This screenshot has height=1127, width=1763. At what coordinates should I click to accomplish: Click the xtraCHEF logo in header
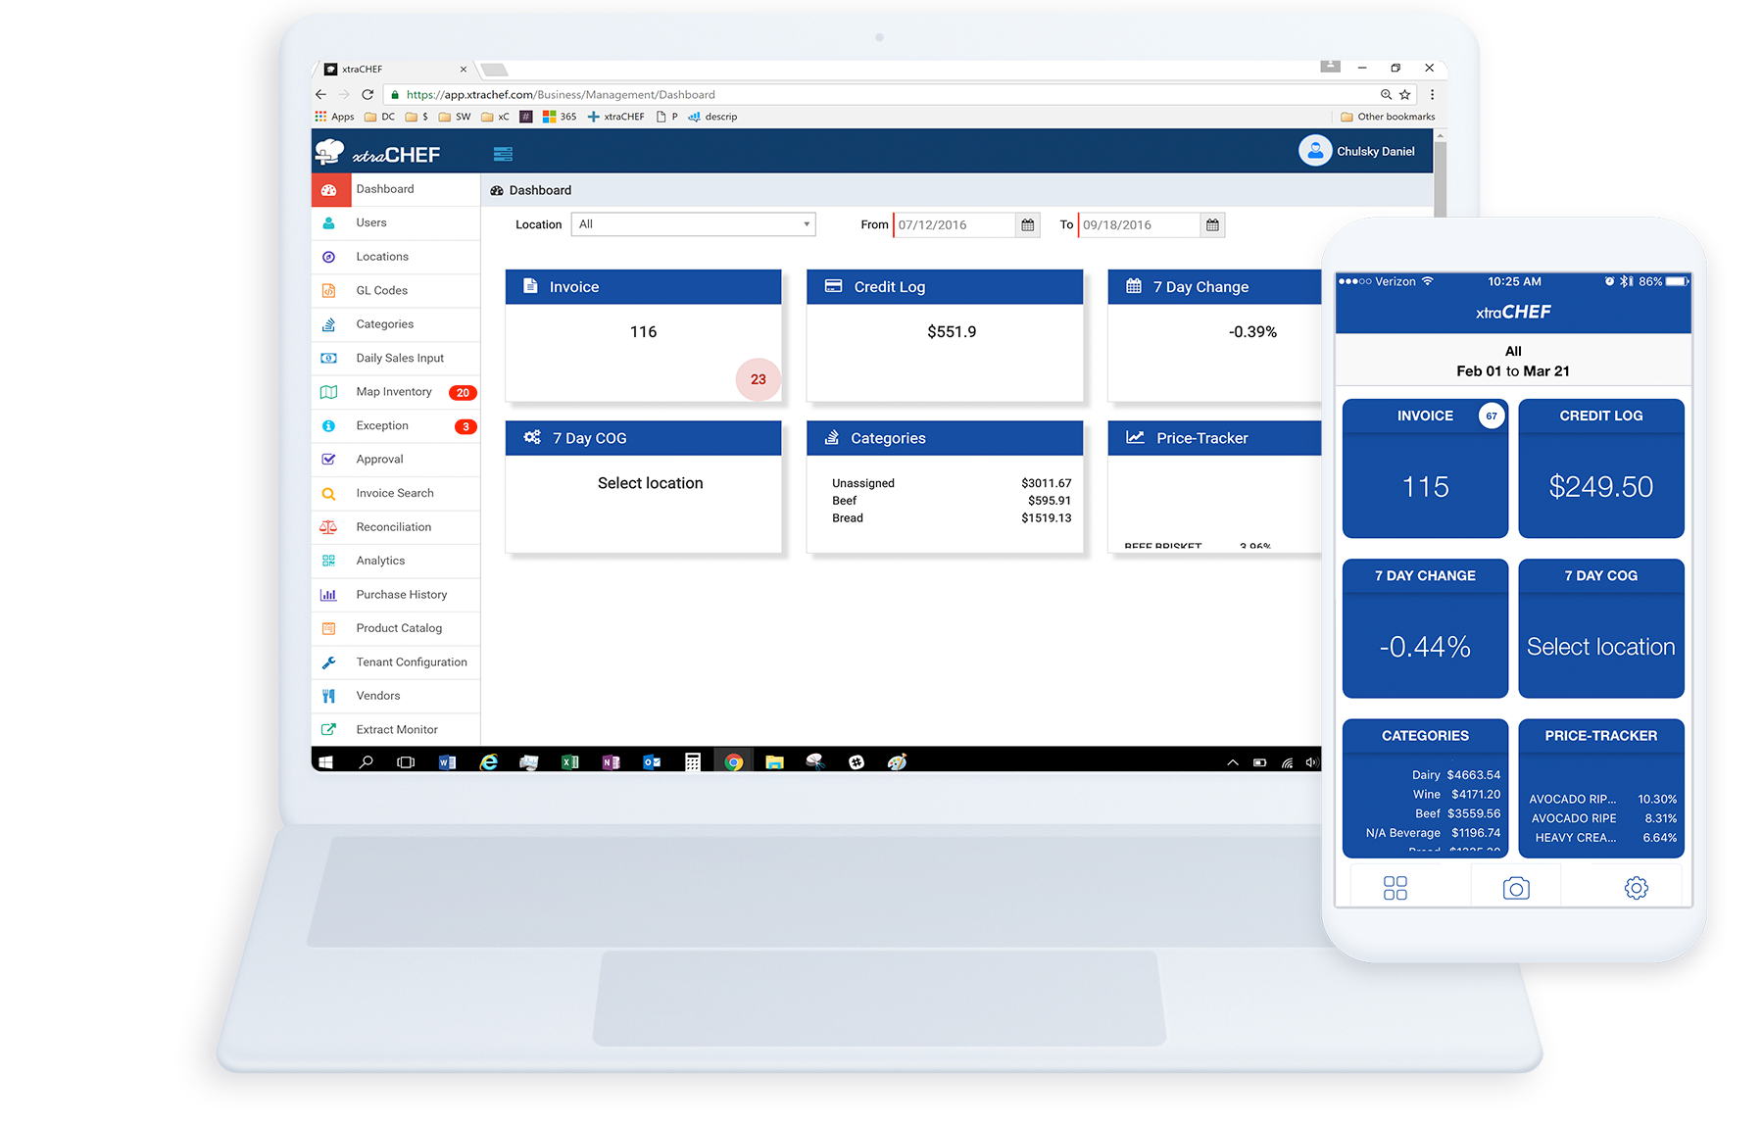coord(378,152)
